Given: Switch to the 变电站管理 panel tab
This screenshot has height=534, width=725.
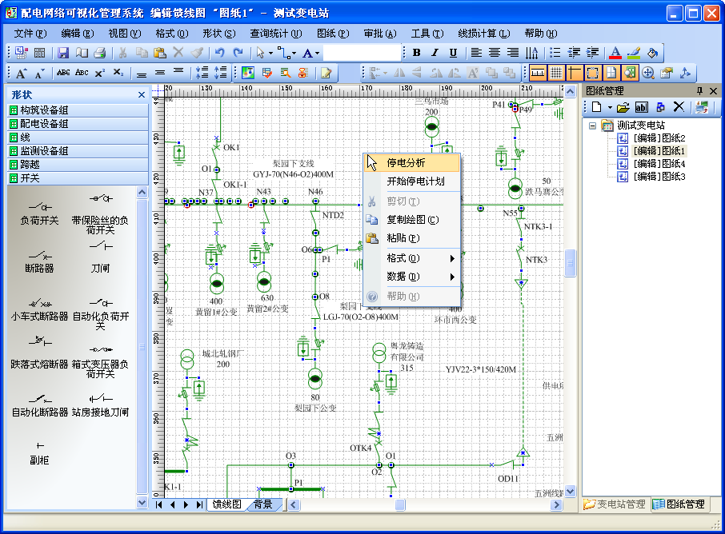Looking at the screenshot, I should tap(614, 504).
